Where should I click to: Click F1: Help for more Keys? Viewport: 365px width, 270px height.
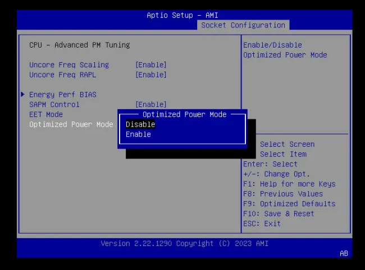click(289, 184)
